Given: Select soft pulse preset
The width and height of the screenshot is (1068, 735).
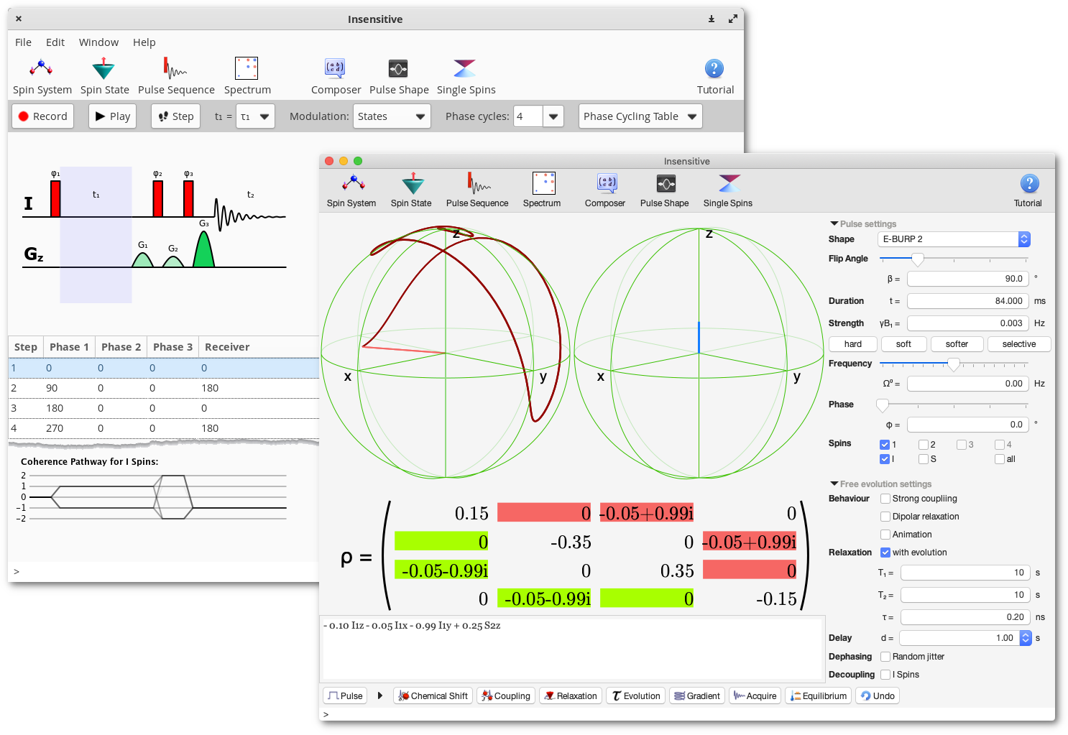Looking at the screenshot, I should pos(903,344).
